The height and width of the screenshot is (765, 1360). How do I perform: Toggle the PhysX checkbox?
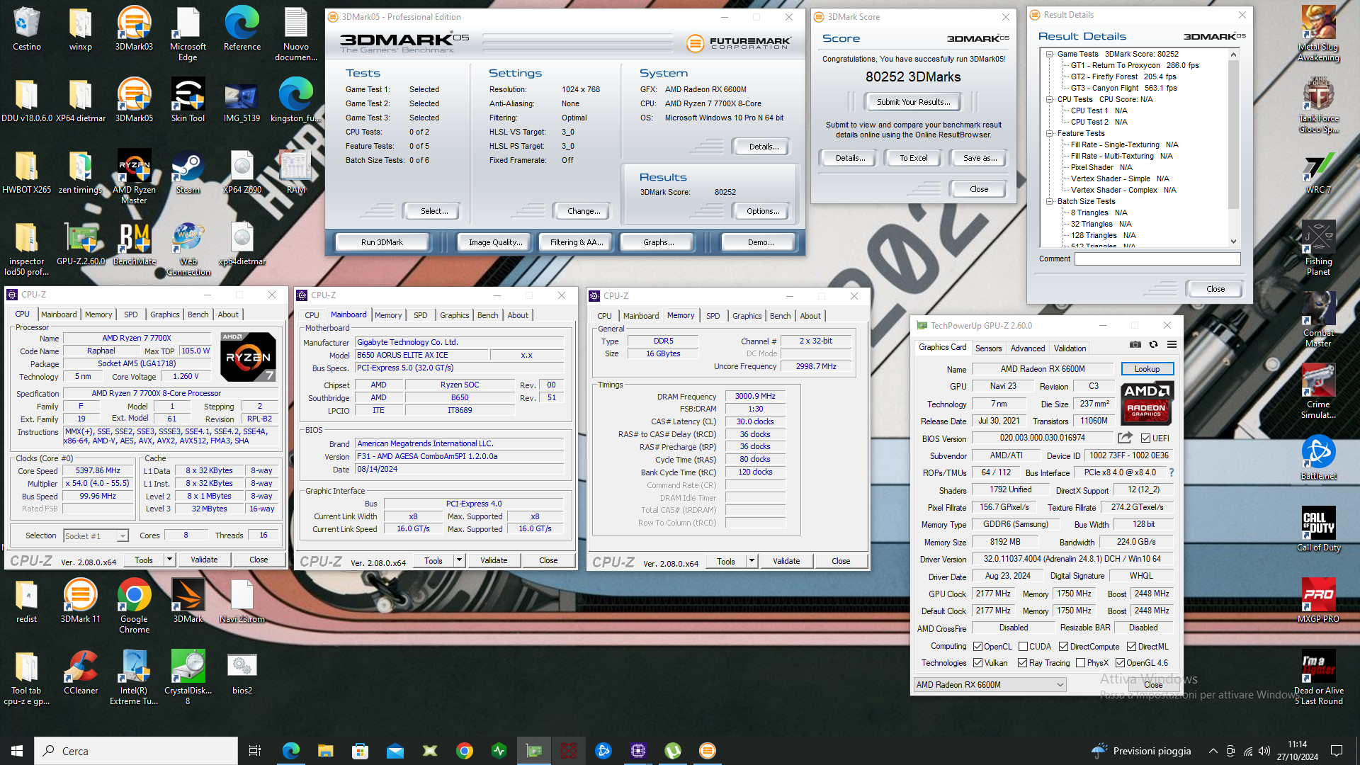point(1080,663)
